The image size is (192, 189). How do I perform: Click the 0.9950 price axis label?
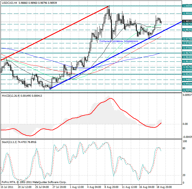(x=187, y=13)
